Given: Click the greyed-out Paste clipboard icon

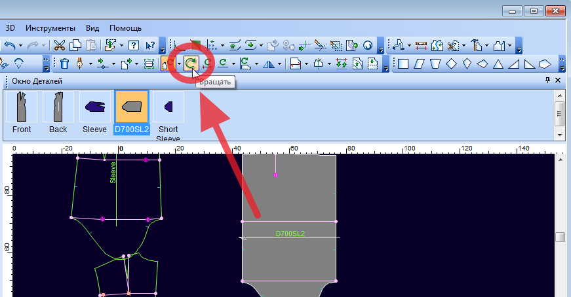Looking at the screenshot, I should 91,45.
